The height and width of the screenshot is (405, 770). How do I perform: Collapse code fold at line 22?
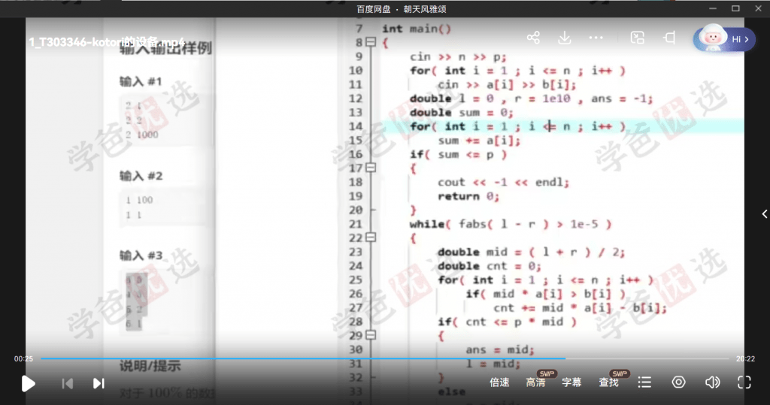coord(371,237)
